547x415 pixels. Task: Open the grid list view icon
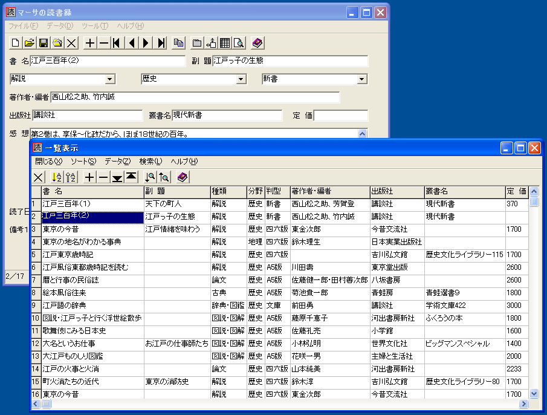(x=225, y=43)
